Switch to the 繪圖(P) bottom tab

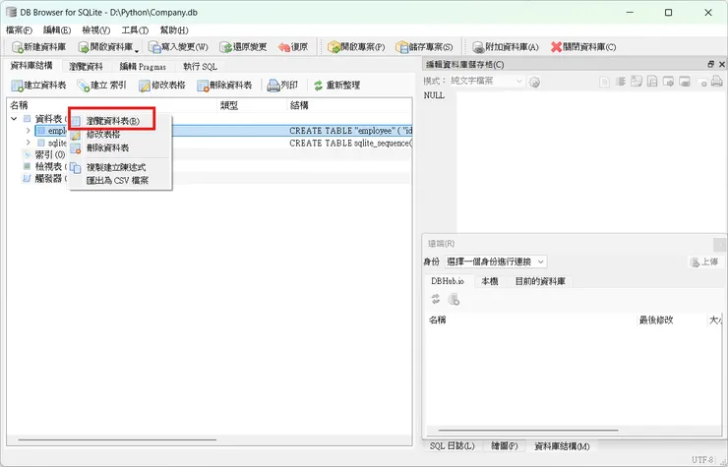click(505, 446)
